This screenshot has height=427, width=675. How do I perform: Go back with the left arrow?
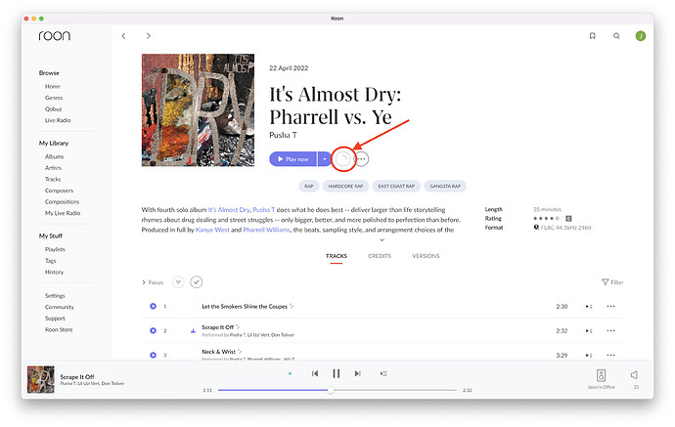click(x=123, y=36)
